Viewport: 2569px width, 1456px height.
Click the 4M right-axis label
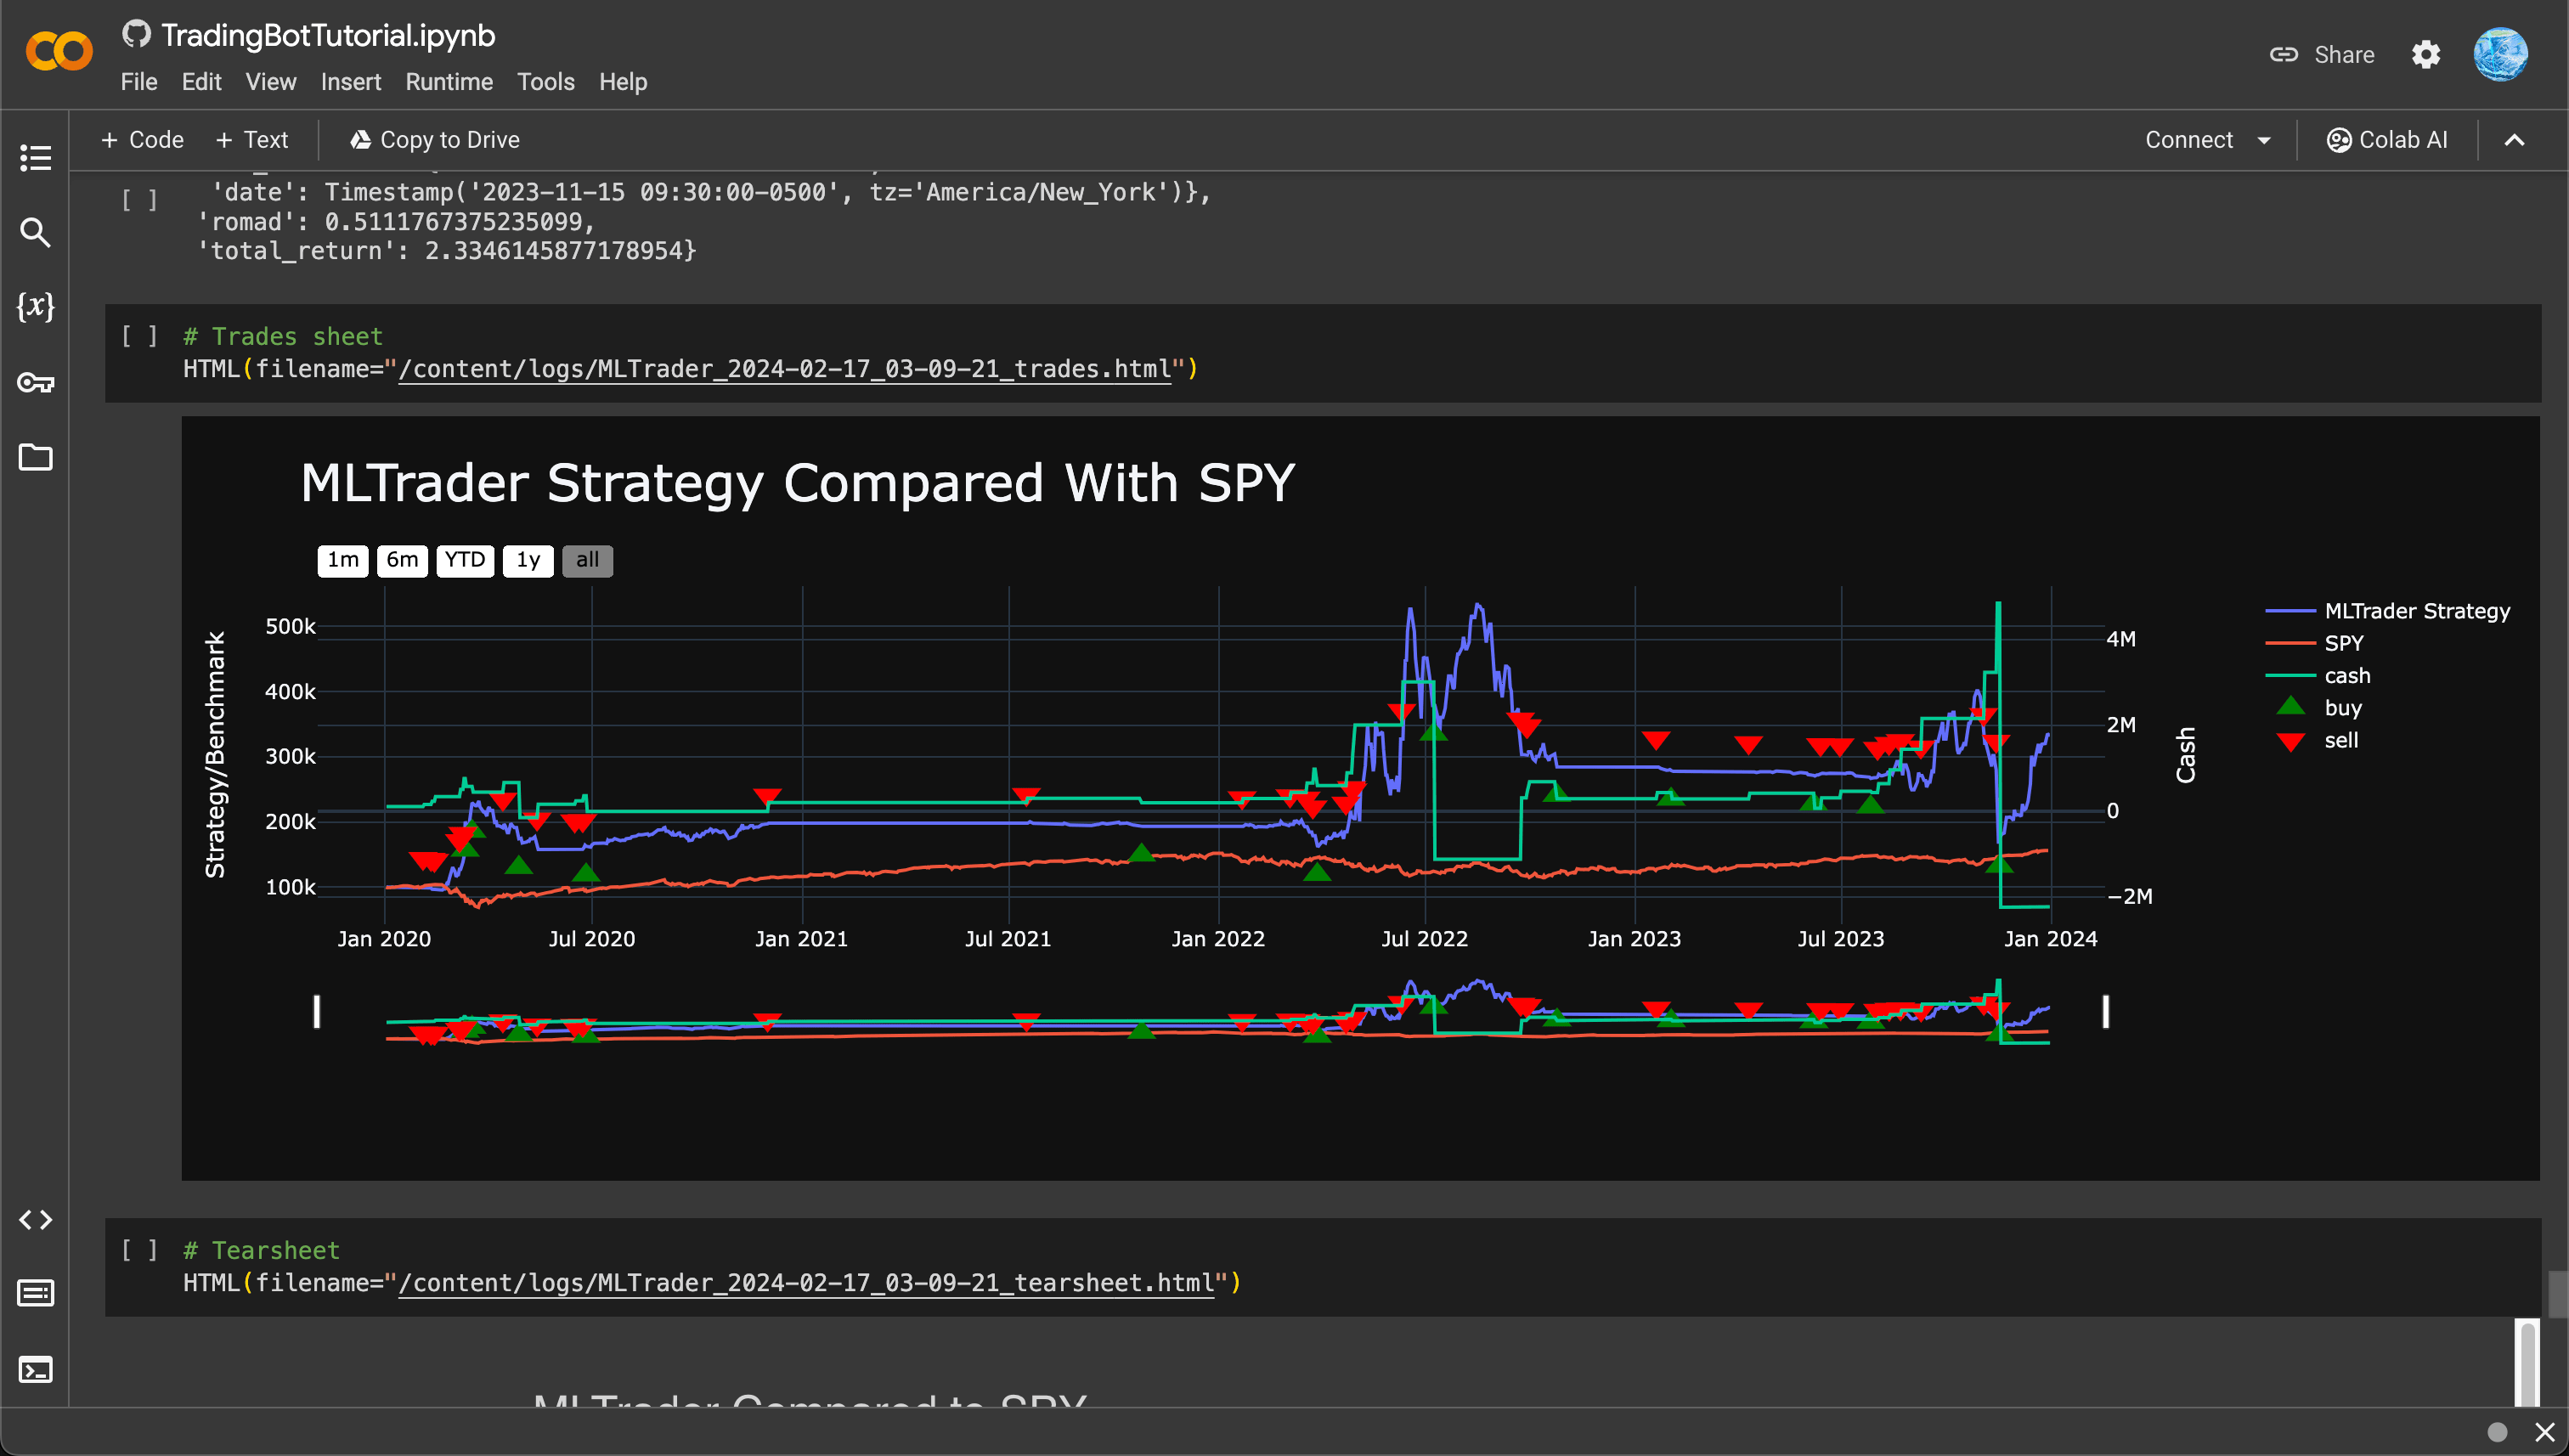coord(2121,639)
